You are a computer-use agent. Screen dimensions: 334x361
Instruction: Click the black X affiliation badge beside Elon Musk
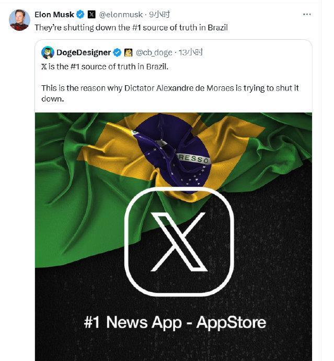coord(91,15)
